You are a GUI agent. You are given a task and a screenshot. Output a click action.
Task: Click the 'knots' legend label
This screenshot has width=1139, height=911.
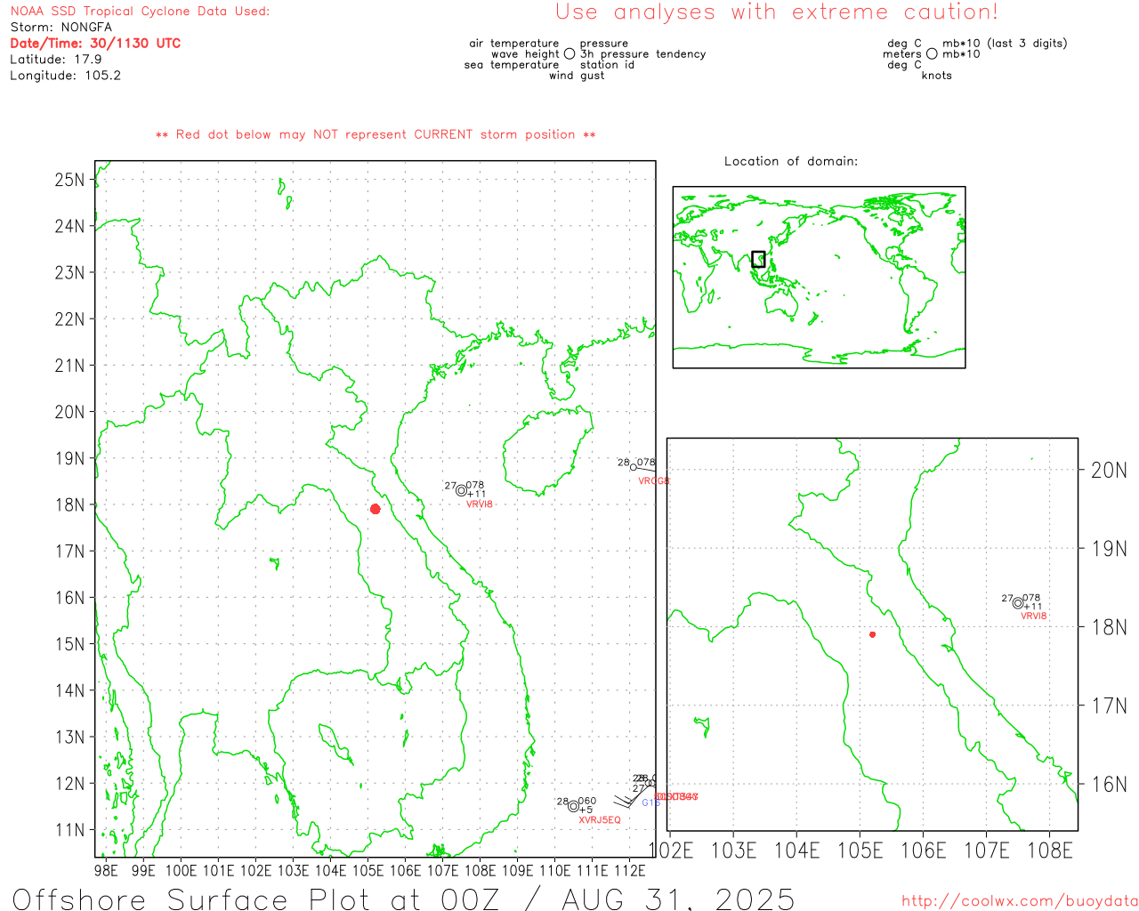(x=937, y=76)
